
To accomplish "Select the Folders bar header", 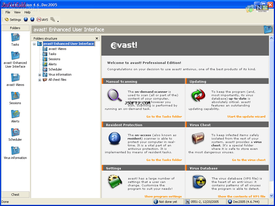I will (x=15, y=28).
